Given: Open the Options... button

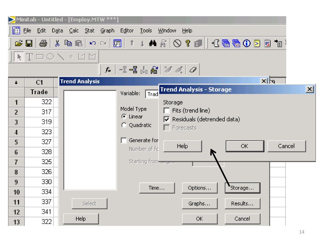Looking at the screenshot, I should pos(200,188).
